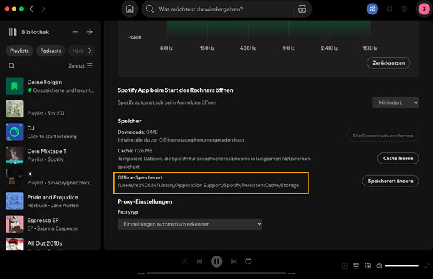Click the Downloads: 0 MB text

pyautogui.click(x=137, y=132)
